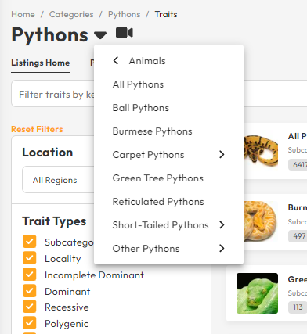Open the Pythons category dropdown arrow
The height and width of the screenshot is (334, 307).
[100, 34]
